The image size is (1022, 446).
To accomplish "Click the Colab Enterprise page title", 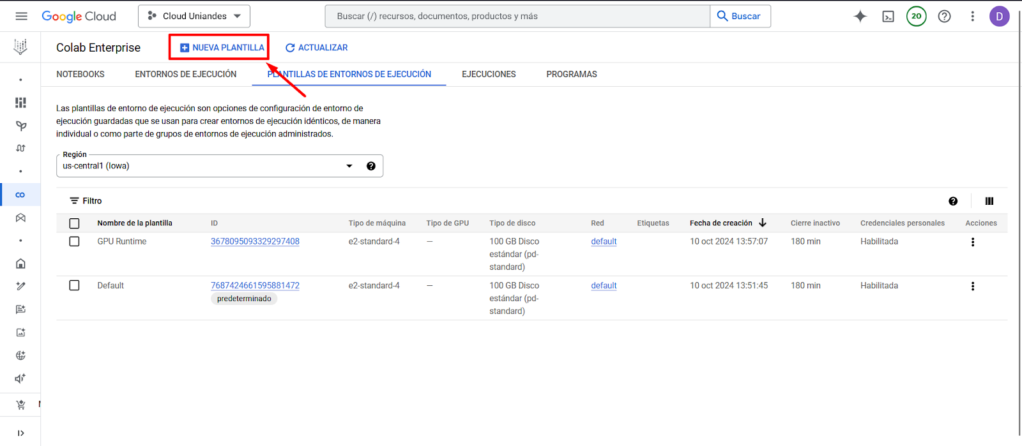I will [98, 47].
